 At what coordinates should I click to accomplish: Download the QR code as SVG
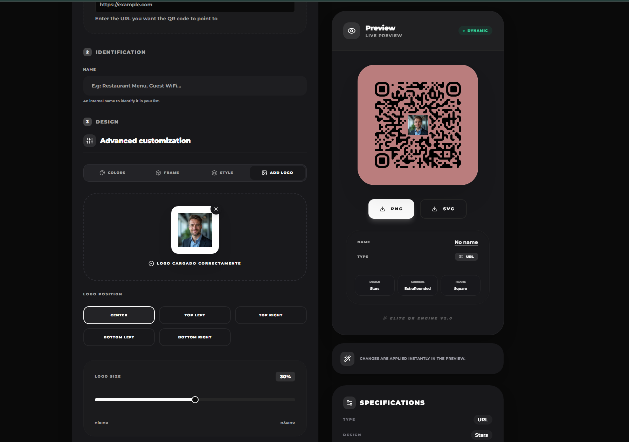[x=443, y=209]
